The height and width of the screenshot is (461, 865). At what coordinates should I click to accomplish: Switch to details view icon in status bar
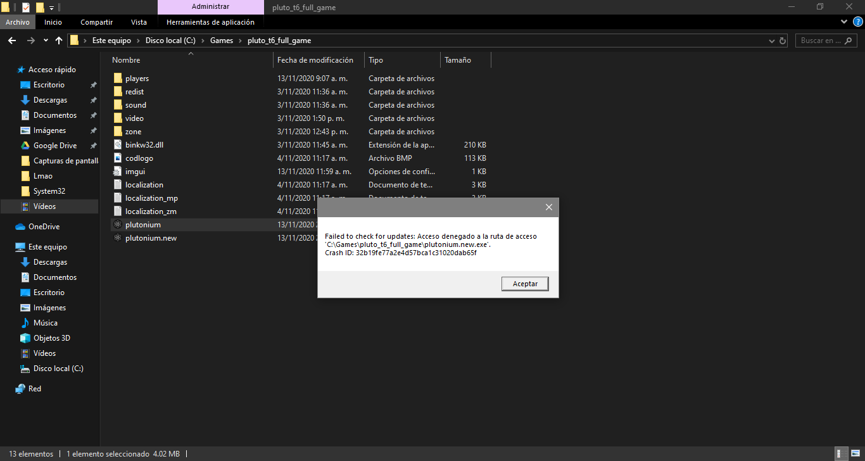841,454
